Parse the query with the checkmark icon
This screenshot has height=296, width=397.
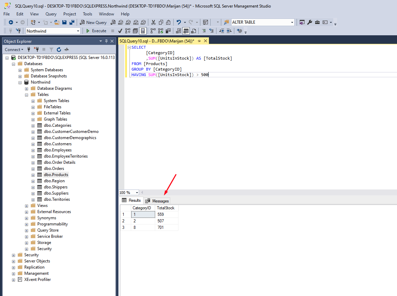coord(120,31)
